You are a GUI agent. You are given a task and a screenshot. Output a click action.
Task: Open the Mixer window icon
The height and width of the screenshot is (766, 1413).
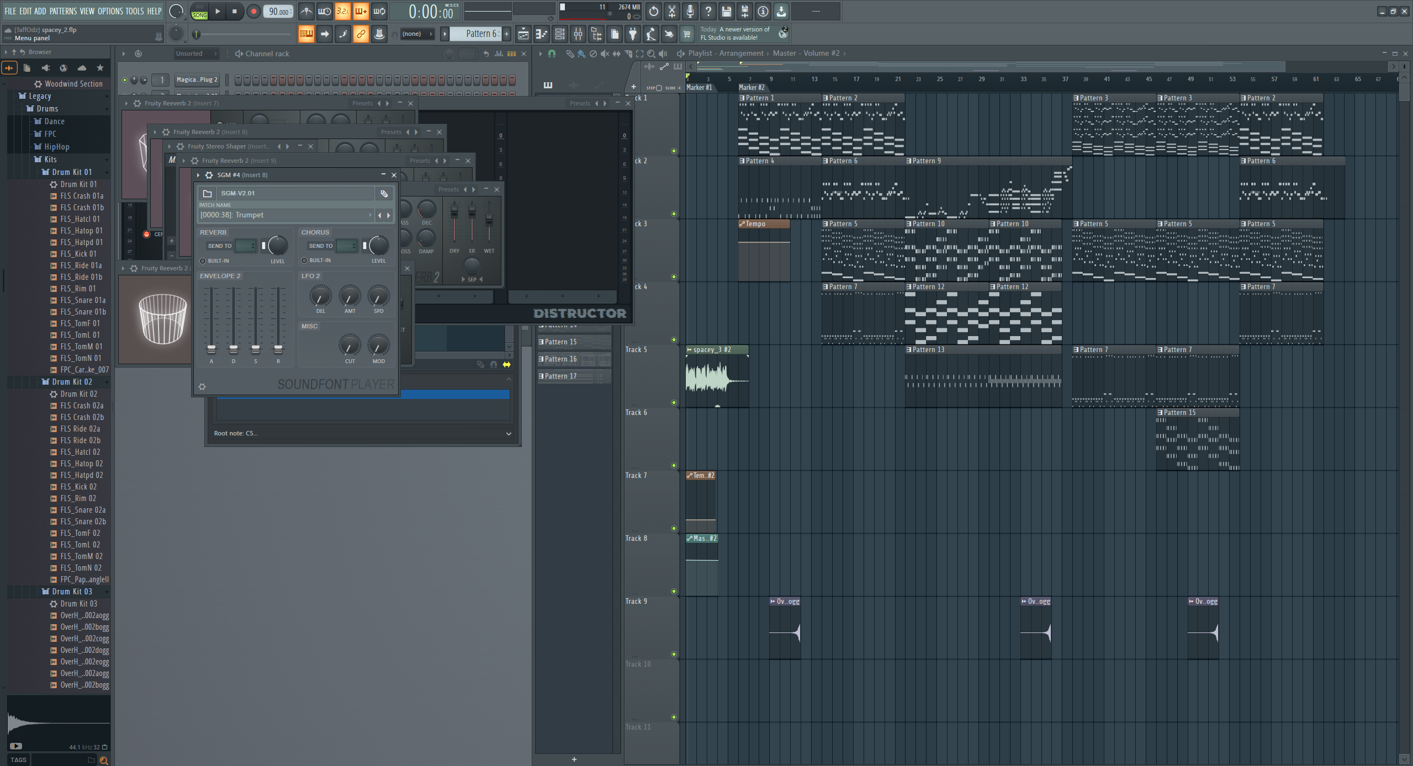tap(578, 34)
